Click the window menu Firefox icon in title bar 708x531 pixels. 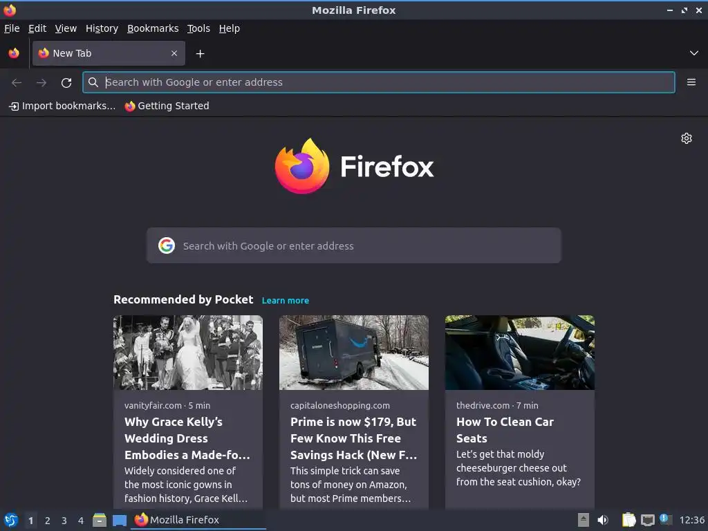pos(10,10)
